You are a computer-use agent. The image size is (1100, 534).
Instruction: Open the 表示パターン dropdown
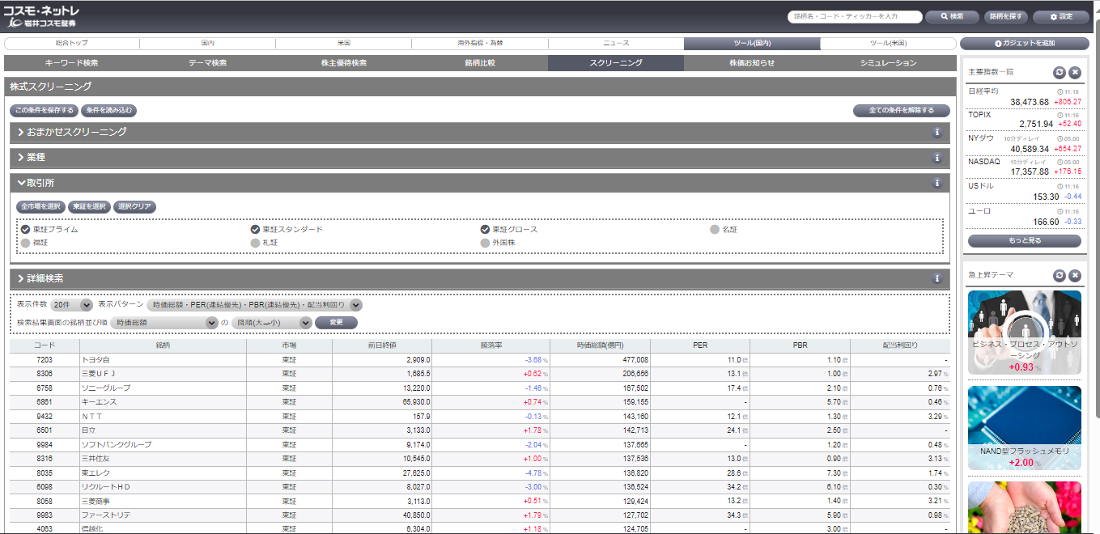tap(254, 305)
